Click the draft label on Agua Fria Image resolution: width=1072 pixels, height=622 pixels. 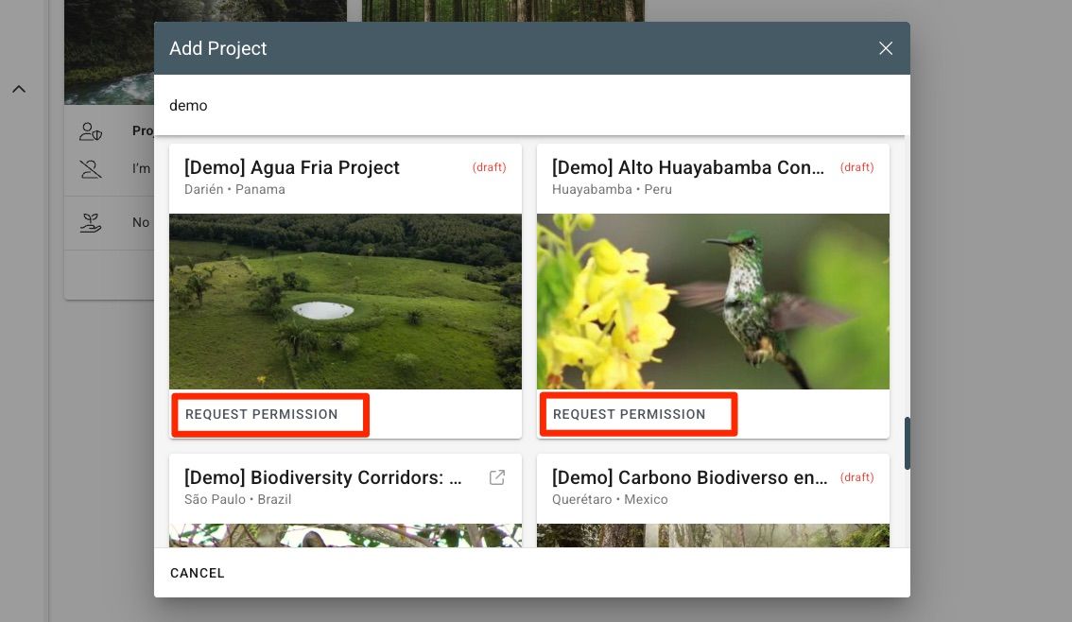tap(489, 167)
